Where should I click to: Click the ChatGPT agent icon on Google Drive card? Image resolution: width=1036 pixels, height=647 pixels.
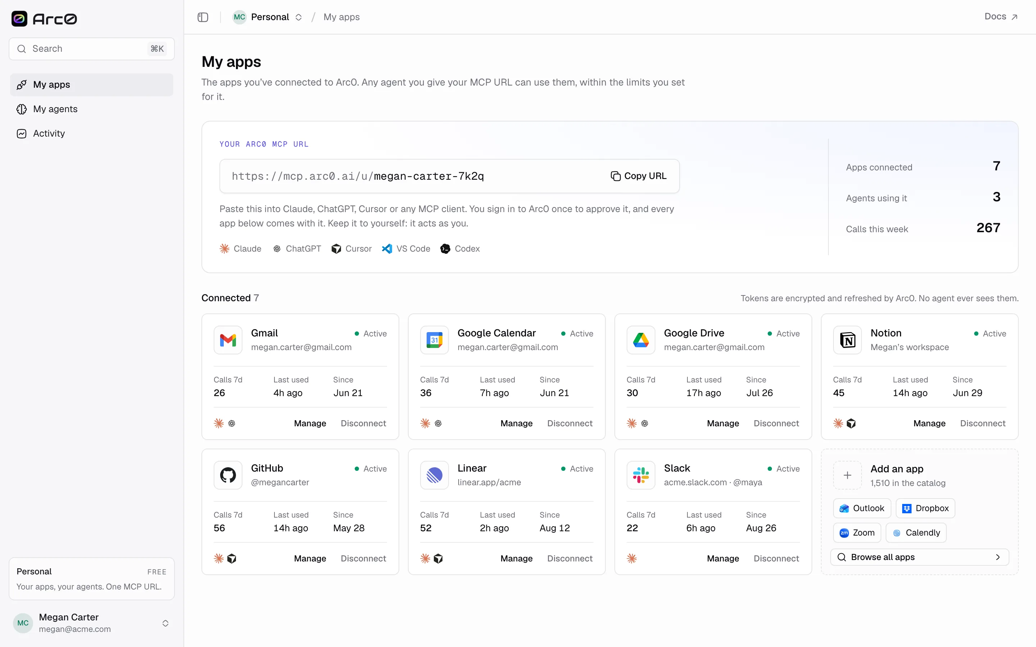(x=645, y=424)
